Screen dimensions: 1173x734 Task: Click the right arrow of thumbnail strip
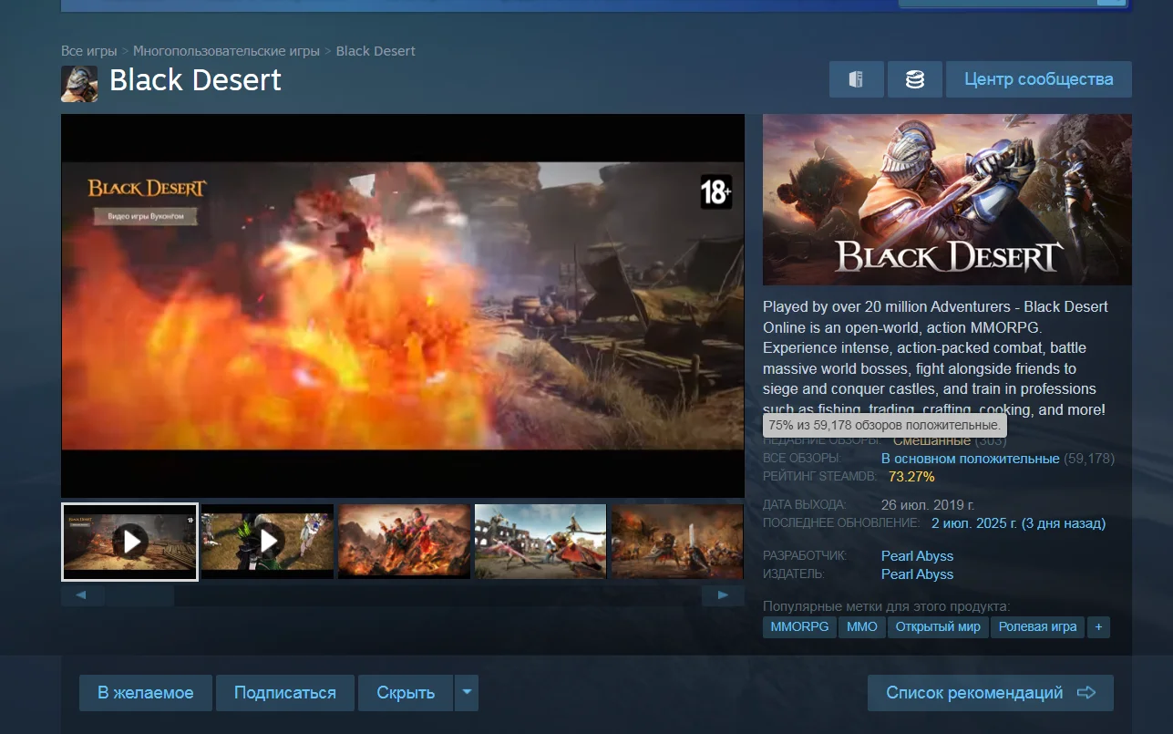pos(724,595)
